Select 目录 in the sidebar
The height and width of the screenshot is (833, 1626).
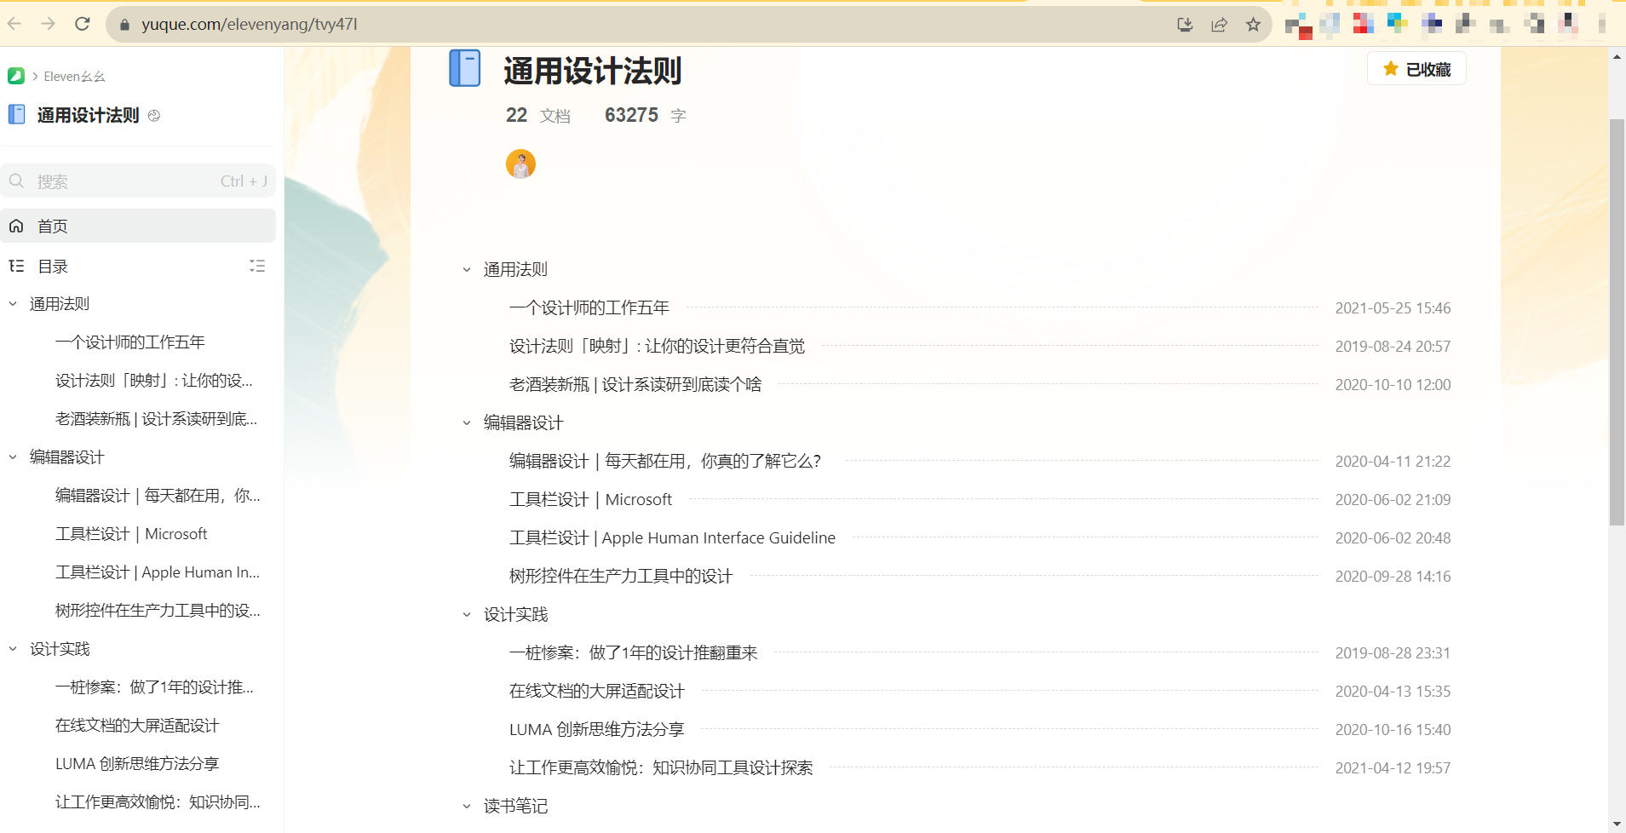53,267
